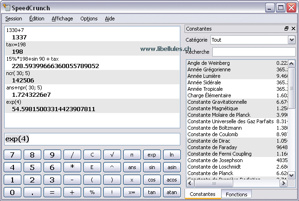Viewport: 299px width, 201px height.
Task: Click the percent keypad button
Action: 92,192
